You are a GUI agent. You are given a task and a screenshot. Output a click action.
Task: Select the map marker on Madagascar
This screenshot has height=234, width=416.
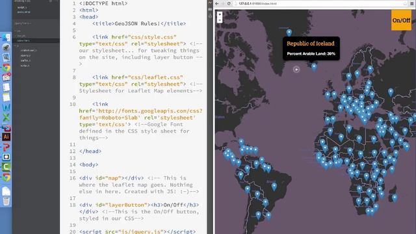coord(395,198)
